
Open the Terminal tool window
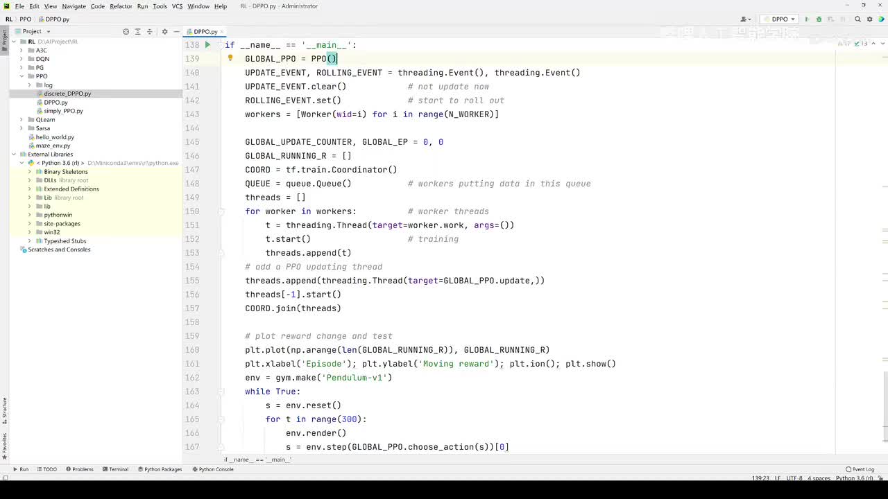[115, 469]
